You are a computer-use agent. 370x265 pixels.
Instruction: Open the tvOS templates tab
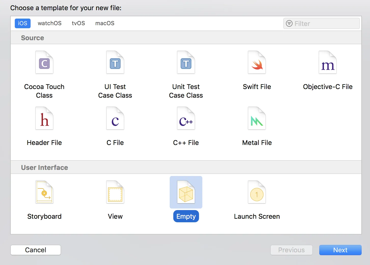pyautogui.click(x=78, y=23)
